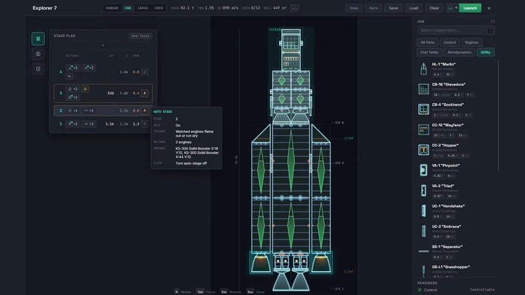The image size is (525, 295).
Task: Click the UC-2 "Embrace" coupling icon
Action: click(x=424, y=231)
